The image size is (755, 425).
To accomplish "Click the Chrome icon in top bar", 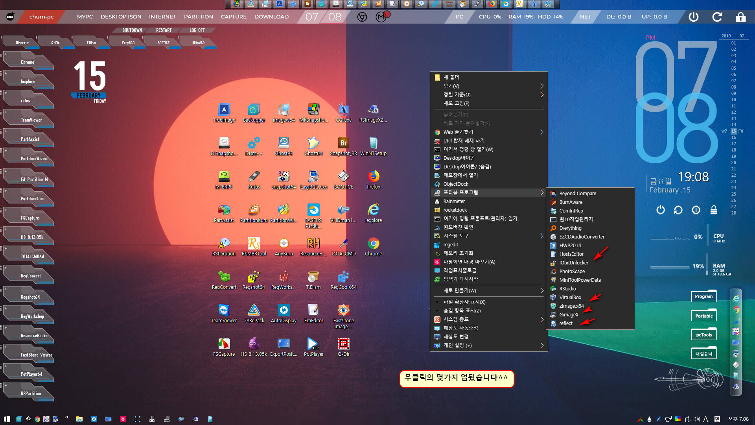I will coord(362,17).
